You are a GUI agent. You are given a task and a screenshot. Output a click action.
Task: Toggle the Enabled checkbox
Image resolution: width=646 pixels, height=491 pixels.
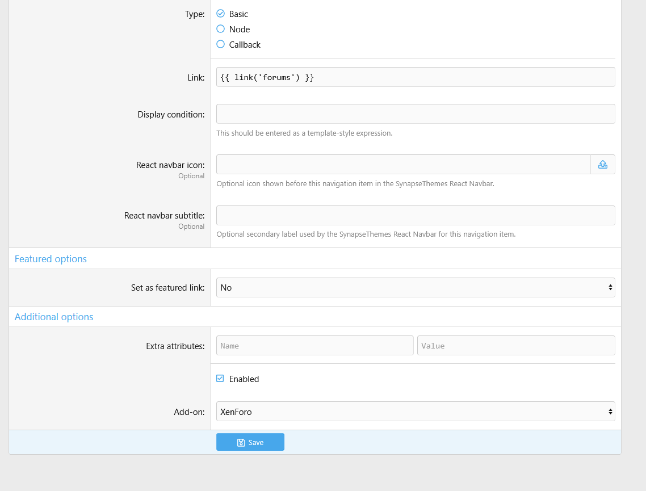click(220, 379)
